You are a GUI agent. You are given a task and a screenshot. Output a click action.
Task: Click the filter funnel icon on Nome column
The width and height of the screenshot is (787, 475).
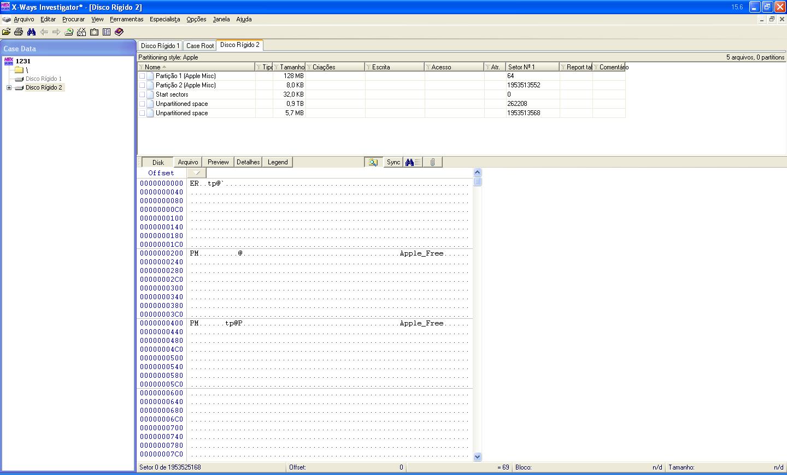tap(141, 67)
